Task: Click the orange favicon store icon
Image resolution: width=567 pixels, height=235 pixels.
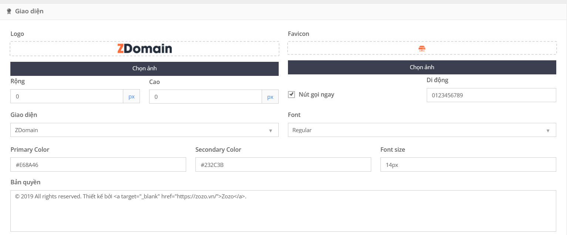Action: point(422,48)
